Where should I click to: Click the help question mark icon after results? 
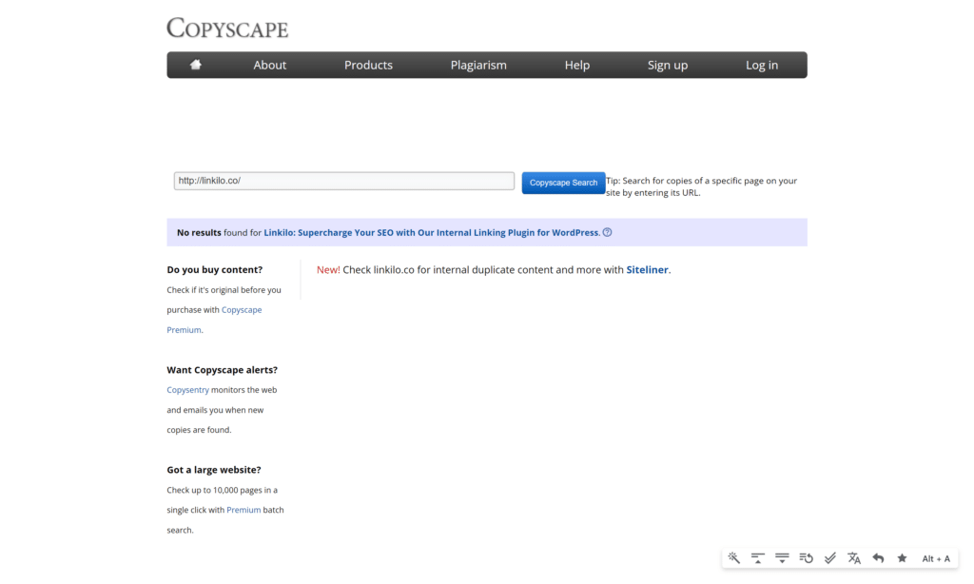[608, 232]
